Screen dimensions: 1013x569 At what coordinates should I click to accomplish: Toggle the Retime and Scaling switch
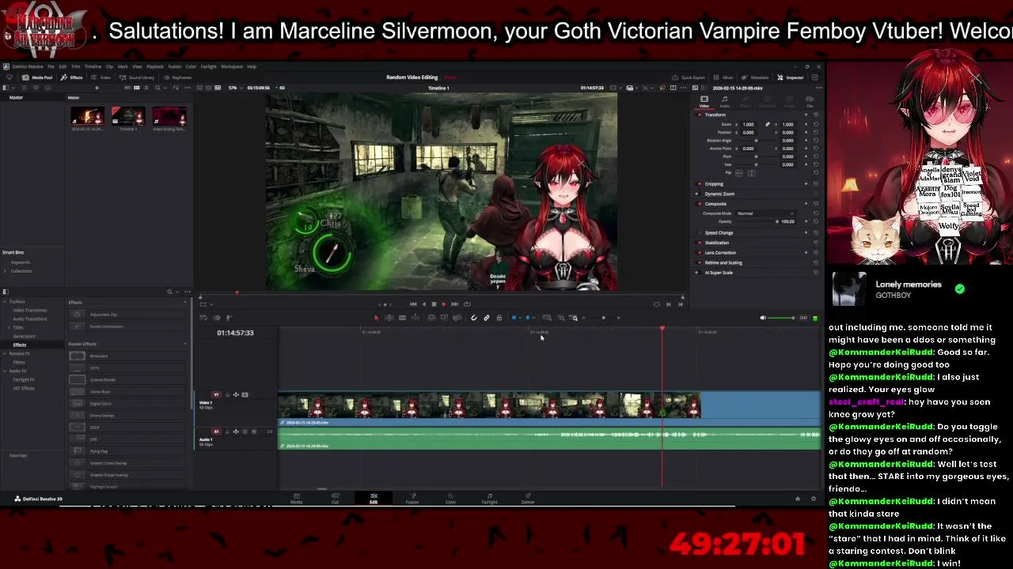(699, 262)
